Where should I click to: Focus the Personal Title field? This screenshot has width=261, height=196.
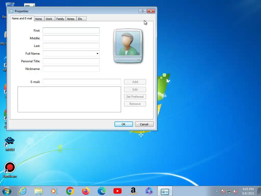coord(71,61)
